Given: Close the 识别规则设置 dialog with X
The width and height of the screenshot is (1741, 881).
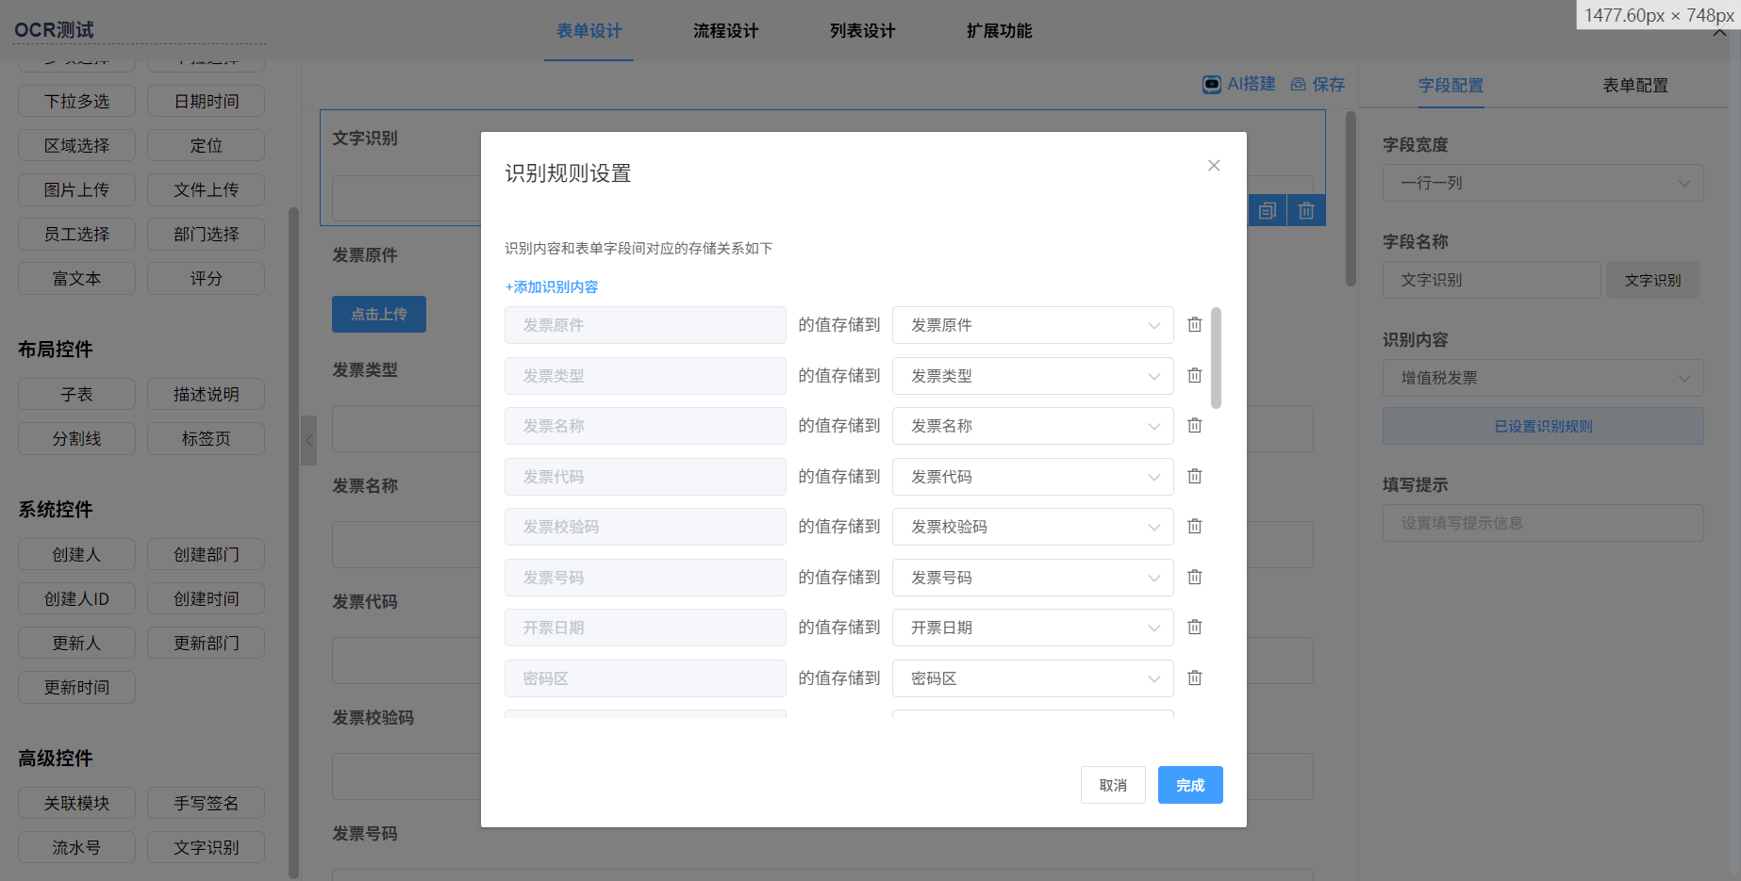Looking at the screenshot, I should (1214, 166).
